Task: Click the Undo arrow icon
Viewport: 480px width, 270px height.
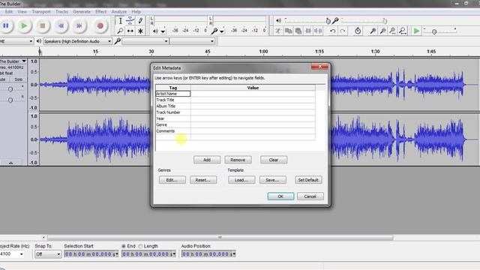Action: coord(333,31)
